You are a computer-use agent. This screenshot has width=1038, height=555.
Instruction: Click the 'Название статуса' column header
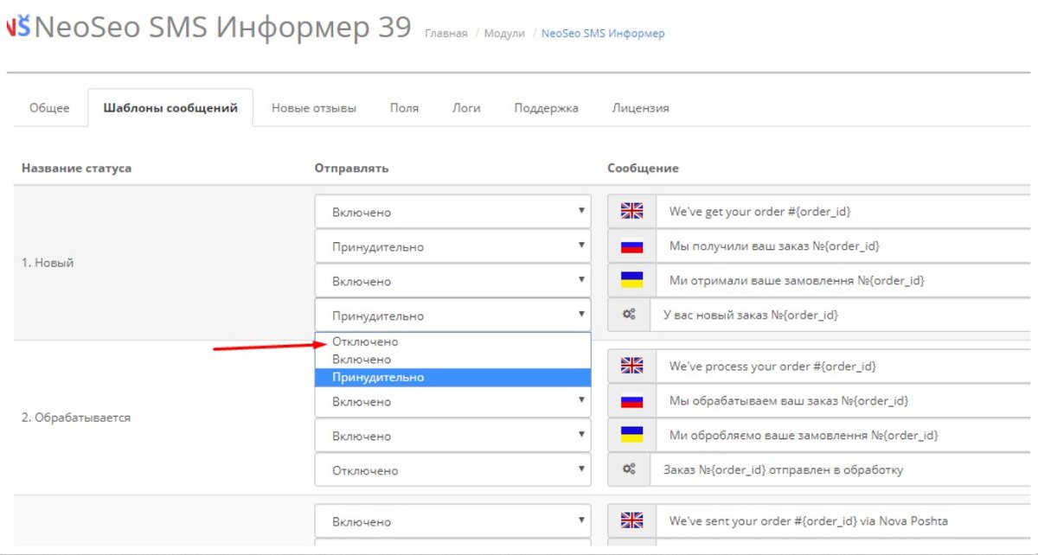tap(77, 168)
